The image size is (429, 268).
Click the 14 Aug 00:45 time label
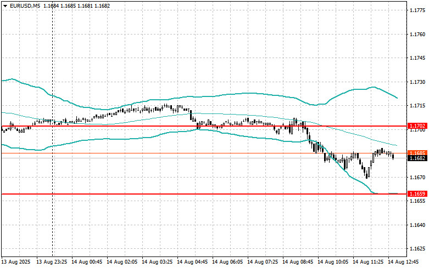(x=87, y=262)
